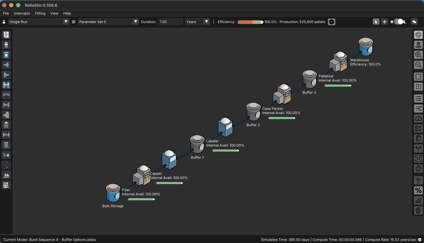Viewport: 424px width, 243px height.
Task: Run the simulation with the play button
Action: [x=332, y=22]
